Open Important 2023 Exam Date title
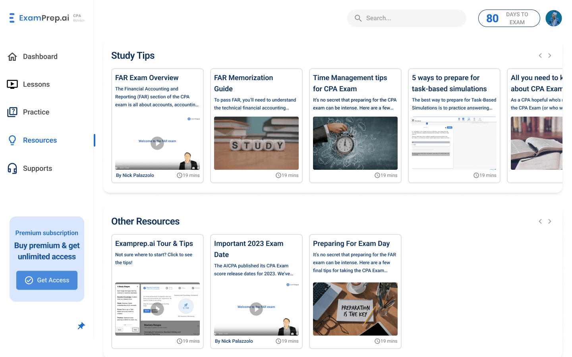 pos(249,249)
